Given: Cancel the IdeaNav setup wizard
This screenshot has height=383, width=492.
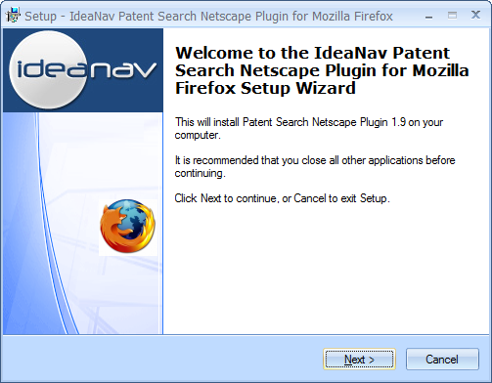Looking at the screenshot, I should (x=442, y=360).
